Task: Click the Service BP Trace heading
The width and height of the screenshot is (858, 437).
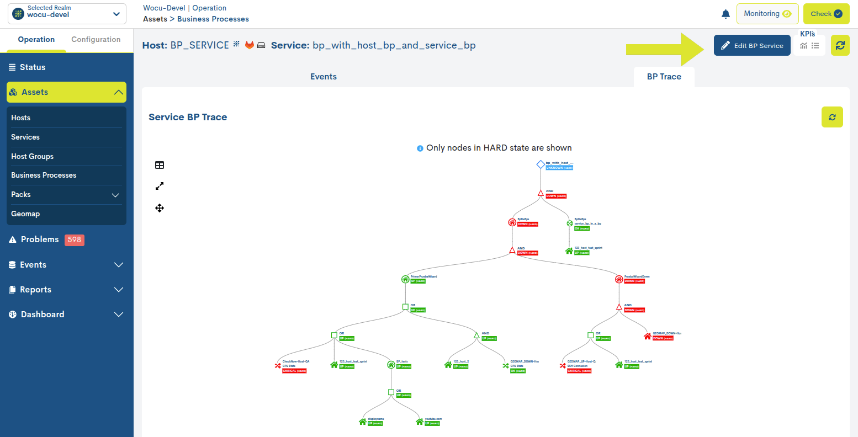Action: 188,117
